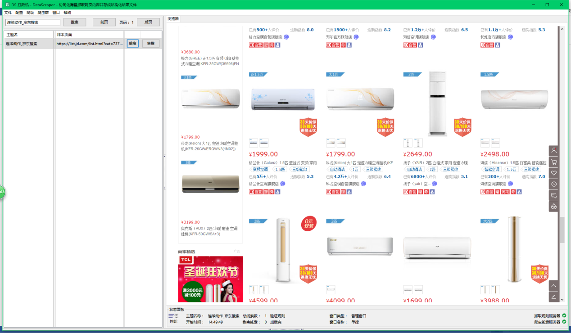Image resolution: width=571 pixels, height=333 pixels.
Task: Click the browser vertical scrollbar thumb
Action: coord(562,230)
